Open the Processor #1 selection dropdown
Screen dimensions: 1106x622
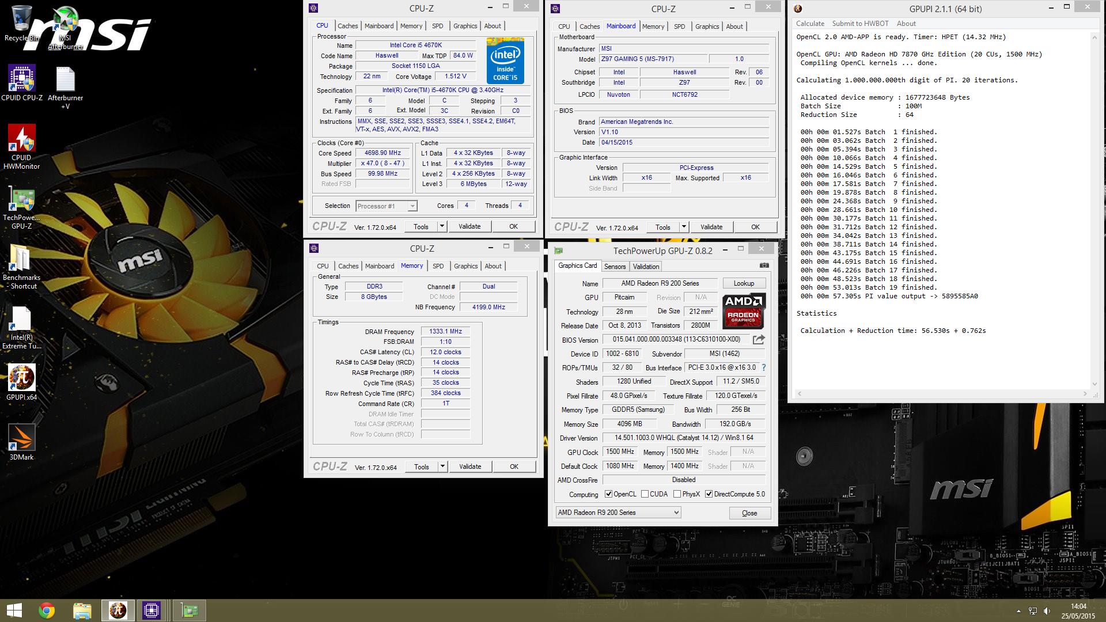(387, 206)
